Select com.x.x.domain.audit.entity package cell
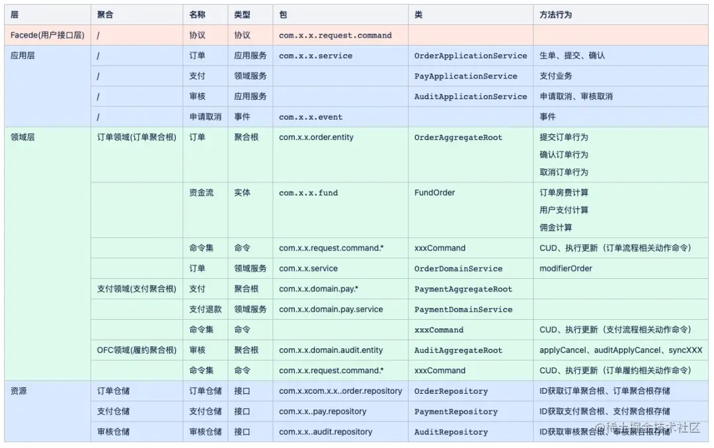 (340, 350)
